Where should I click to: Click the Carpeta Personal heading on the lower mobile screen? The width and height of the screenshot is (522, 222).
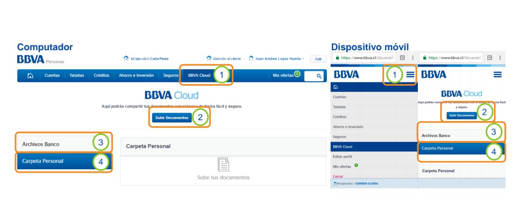click(438, 171)
